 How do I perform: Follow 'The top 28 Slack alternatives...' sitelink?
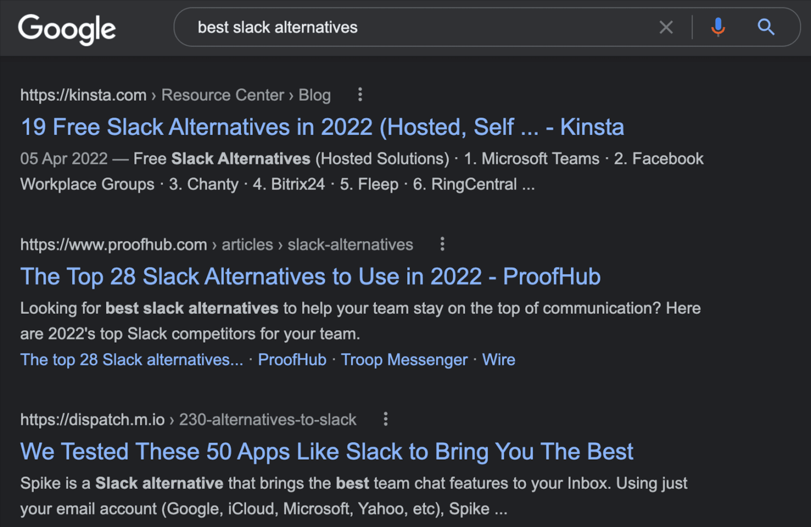tap(132, 360)
